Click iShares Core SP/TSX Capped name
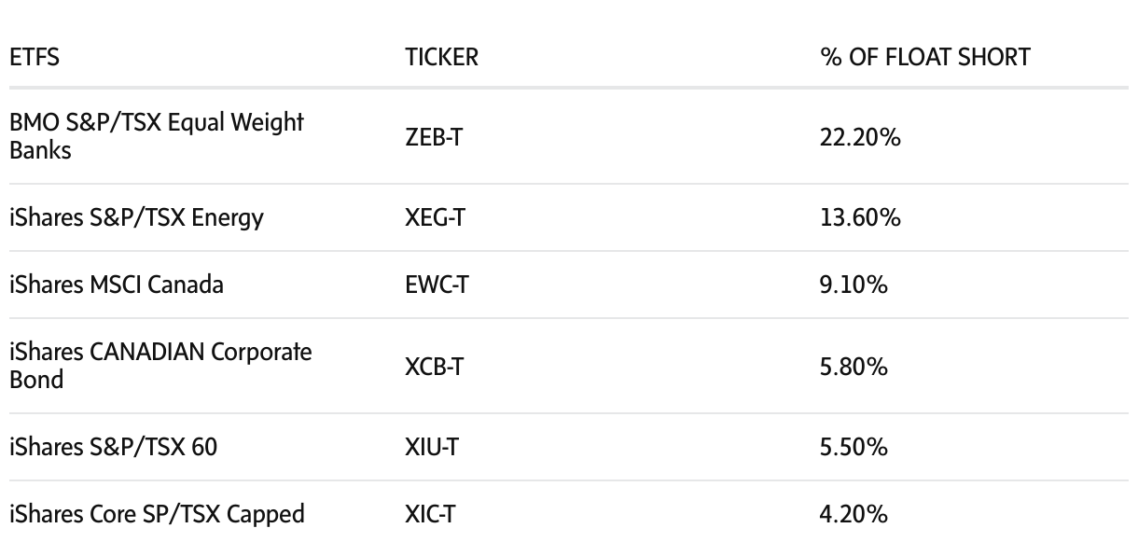This screenshot has height=556, width=1138. coord(157,514)
